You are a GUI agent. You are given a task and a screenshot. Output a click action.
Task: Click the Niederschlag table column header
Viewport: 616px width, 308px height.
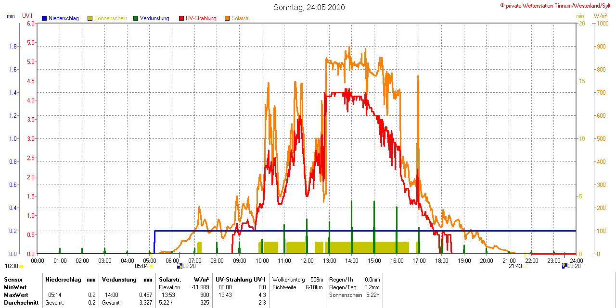tap(64, 279)
